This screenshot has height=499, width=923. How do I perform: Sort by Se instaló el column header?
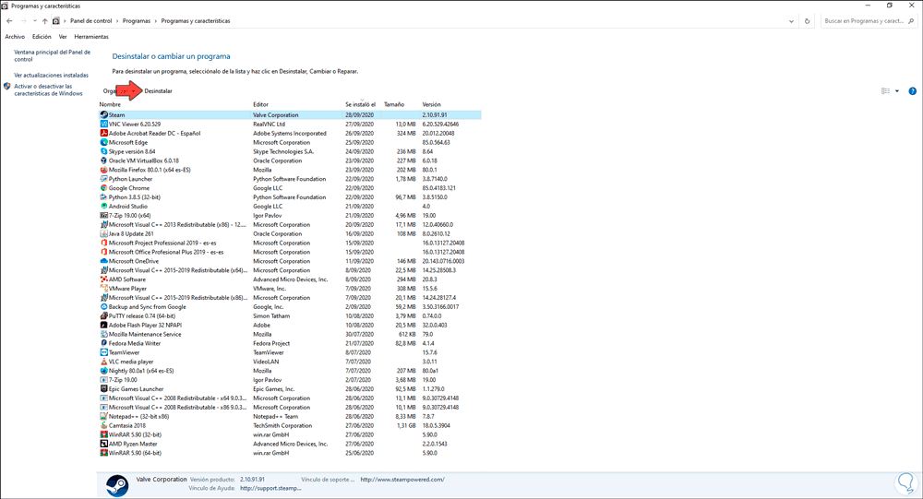click(360, 105)
